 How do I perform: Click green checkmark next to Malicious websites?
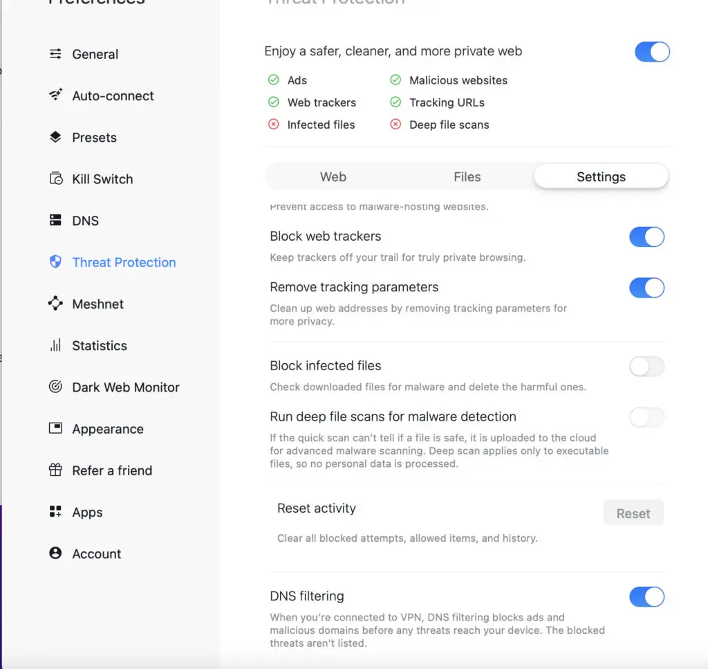395,80
